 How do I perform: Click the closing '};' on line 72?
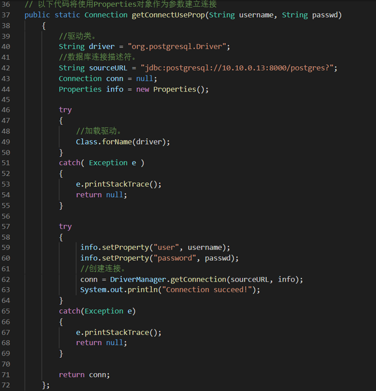coord(46,385)
